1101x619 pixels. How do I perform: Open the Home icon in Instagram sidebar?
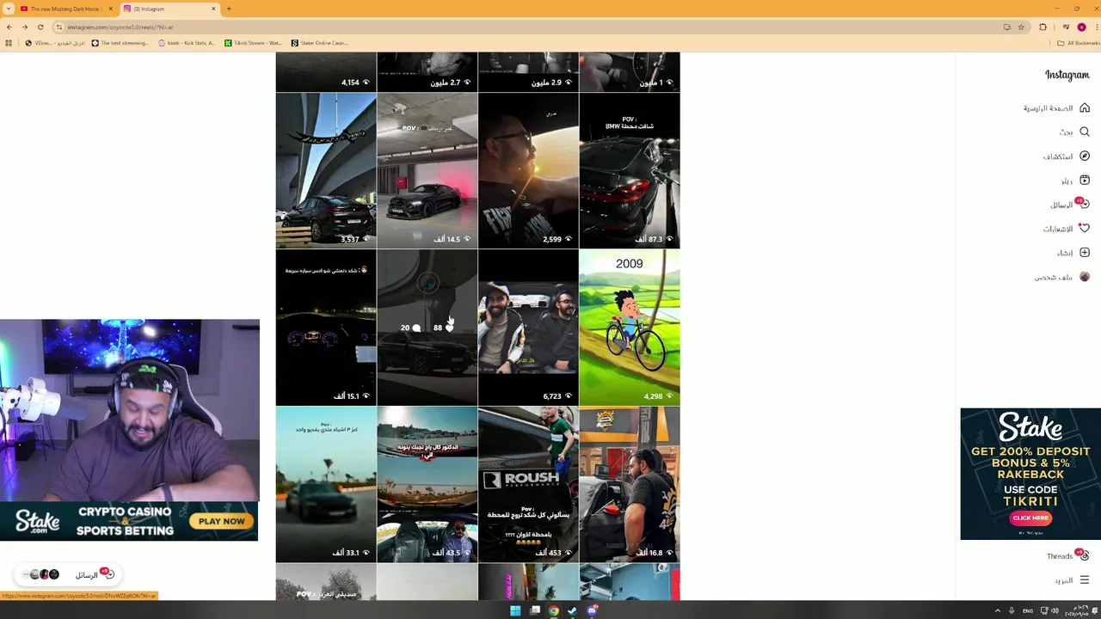(x=1084, y=108)
